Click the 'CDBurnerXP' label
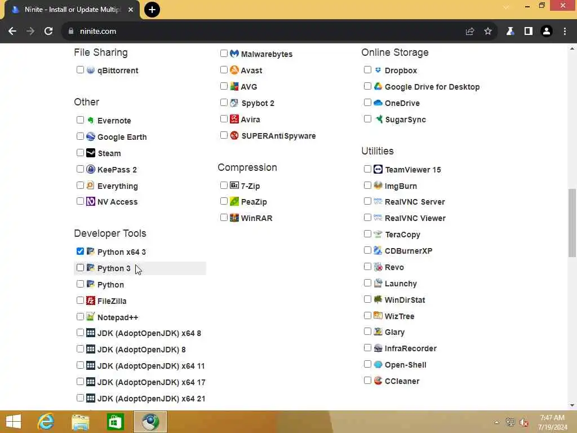 click(x=409, y=251)
